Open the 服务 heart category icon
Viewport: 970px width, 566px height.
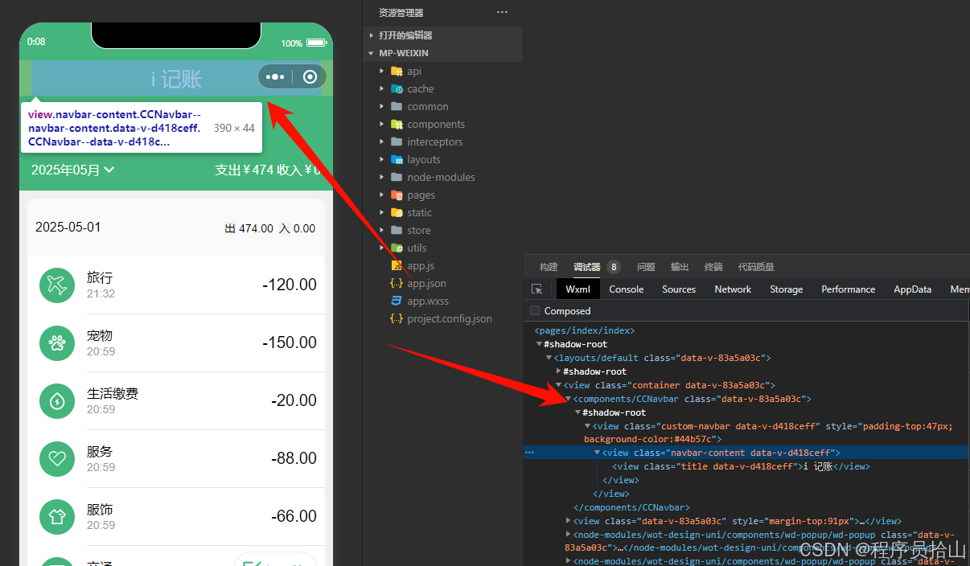(x=56, y=458)
